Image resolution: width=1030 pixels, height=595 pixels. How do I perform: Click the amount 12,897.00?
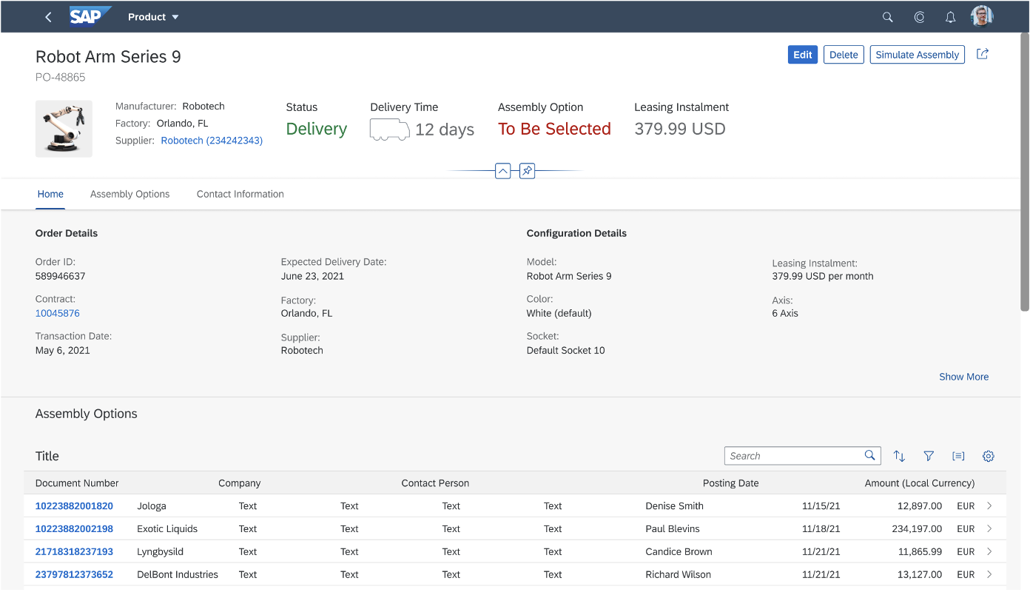(920, 506)
